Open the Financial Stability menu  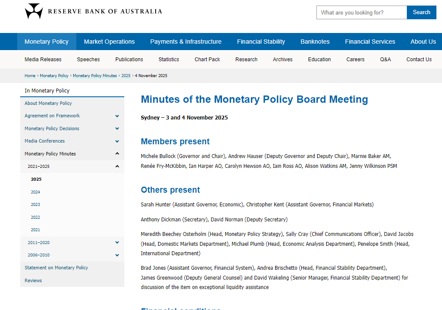pos(261,42)
